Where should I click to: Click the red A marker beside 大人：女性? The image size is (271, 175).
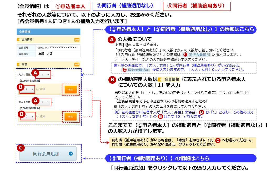pos(35,100)
